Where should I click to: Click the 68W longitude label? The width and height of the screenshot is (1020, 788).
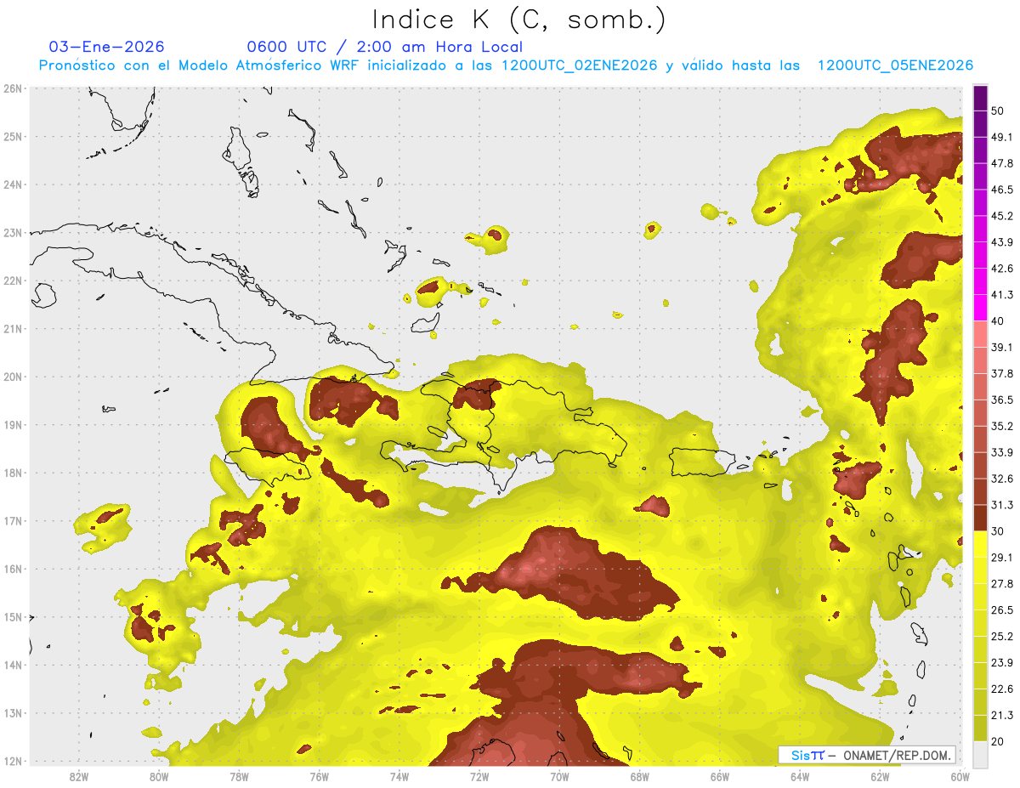click(x=640, y=776)
